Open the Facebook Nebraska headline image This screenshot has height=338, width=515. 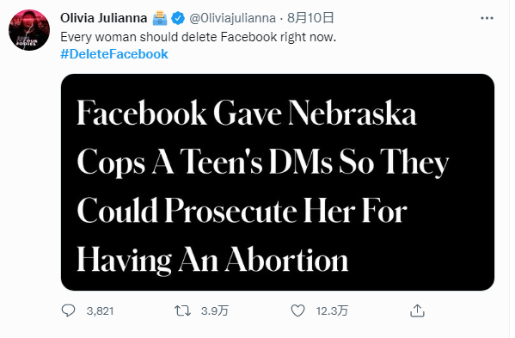(x=278, y=182)
